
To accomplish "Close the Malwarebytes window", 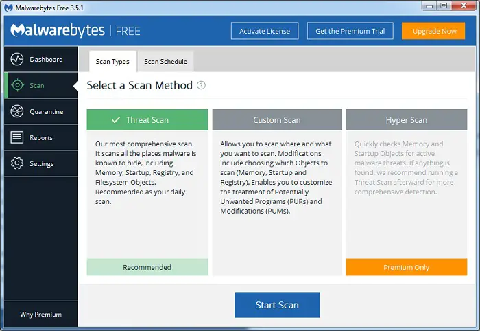I will [464, 5].
